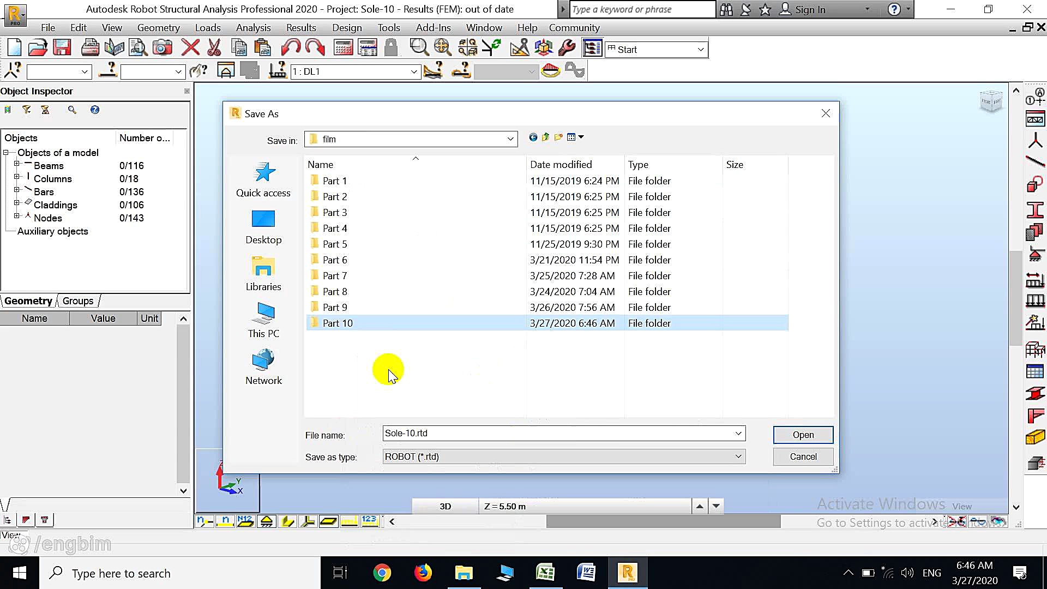Click the wrench Preferences icon

[567, 49]
